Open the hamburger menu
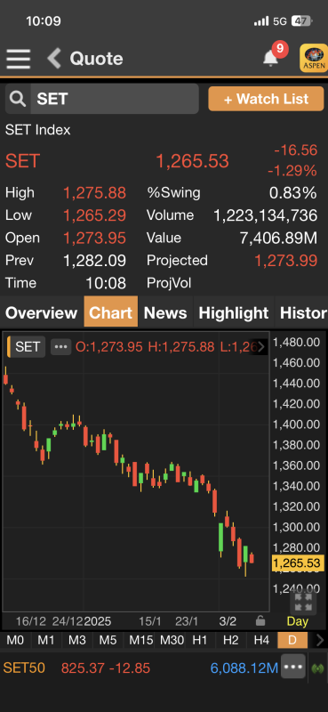Screen dimensions: 328x712 [18, 59]
